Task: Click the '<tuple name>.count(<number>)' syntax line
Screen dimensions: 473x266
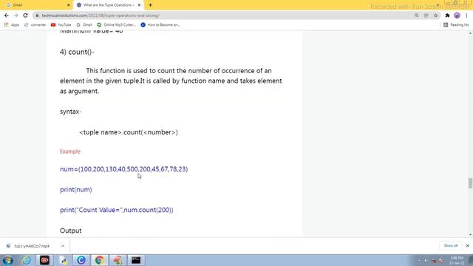Action: tap(129, 132)
